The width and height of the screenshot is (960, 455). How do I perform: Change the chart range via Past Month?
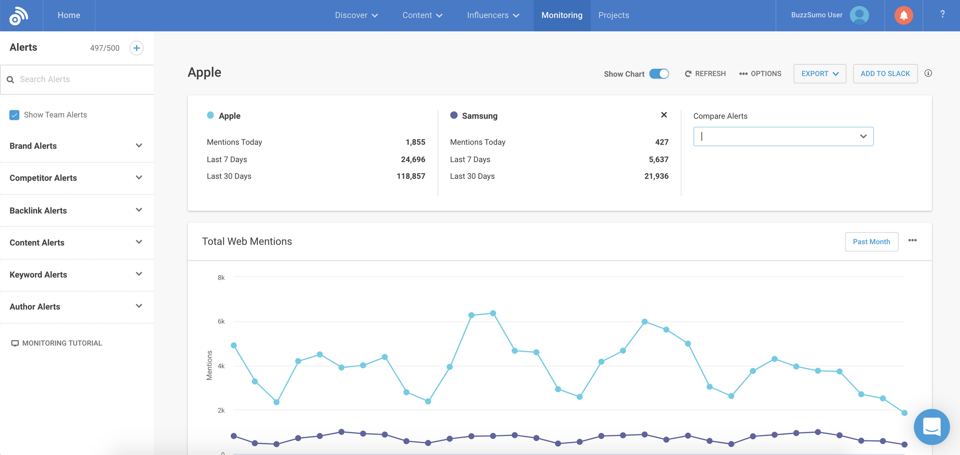coord(871,241)
